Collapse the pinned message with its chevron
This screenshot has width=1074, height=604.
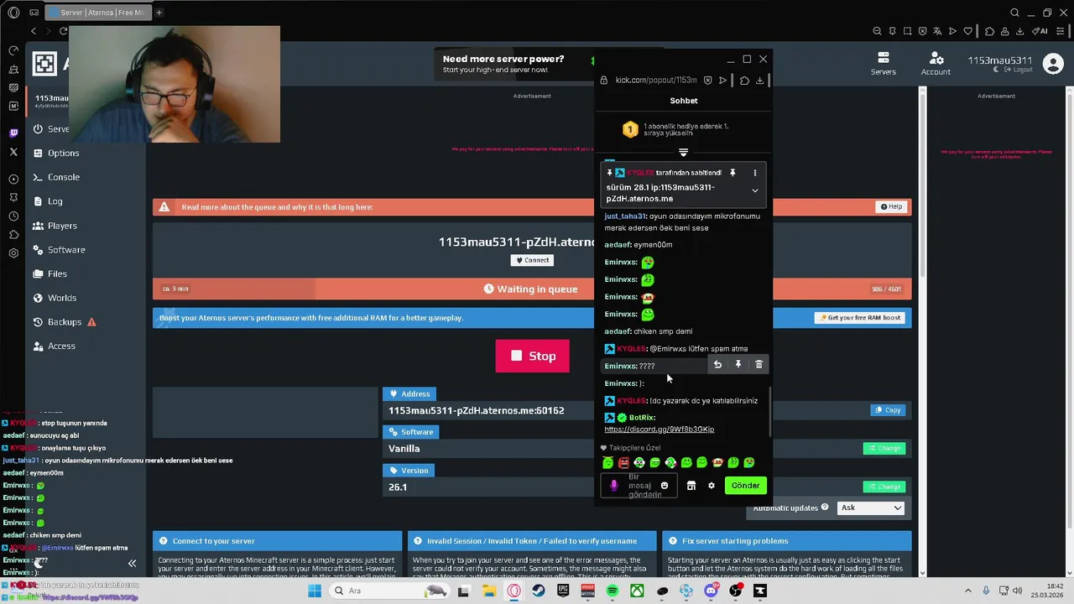(x=754, y=191)
